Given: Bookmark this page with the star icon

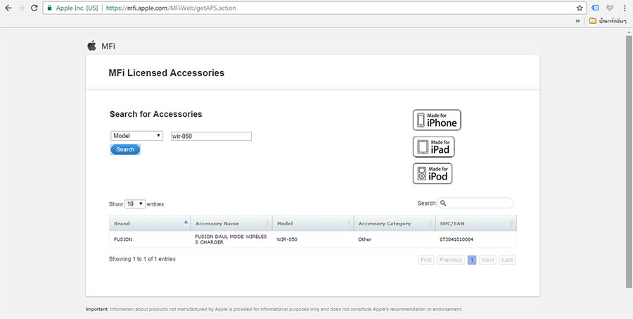Looking at the screenshot, I should pyautogui.click(x=580, y=8).
